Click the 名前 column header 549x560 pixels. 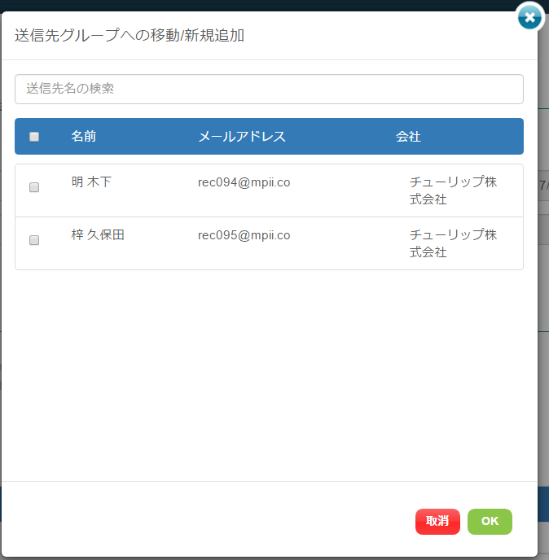(x=83, y=137)
